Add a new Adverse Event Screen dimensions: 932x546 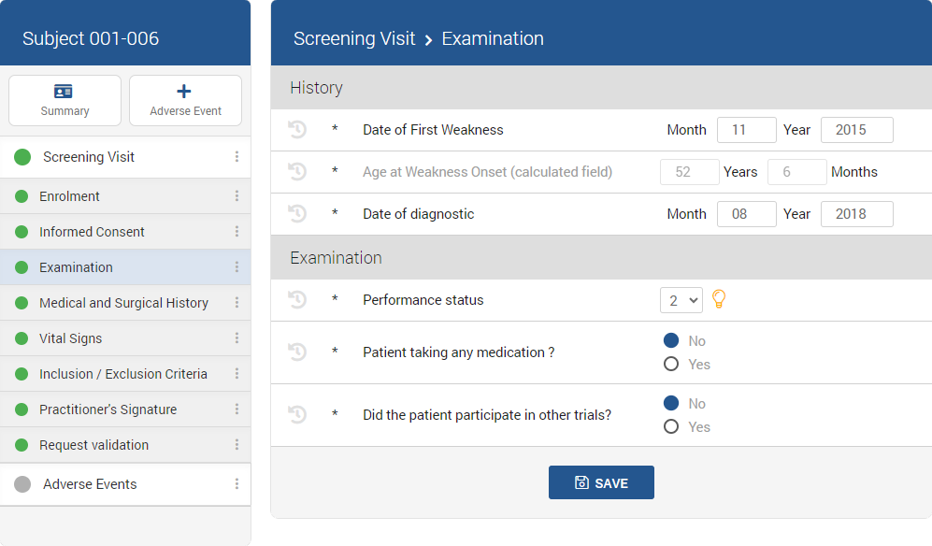click(185, 101)
